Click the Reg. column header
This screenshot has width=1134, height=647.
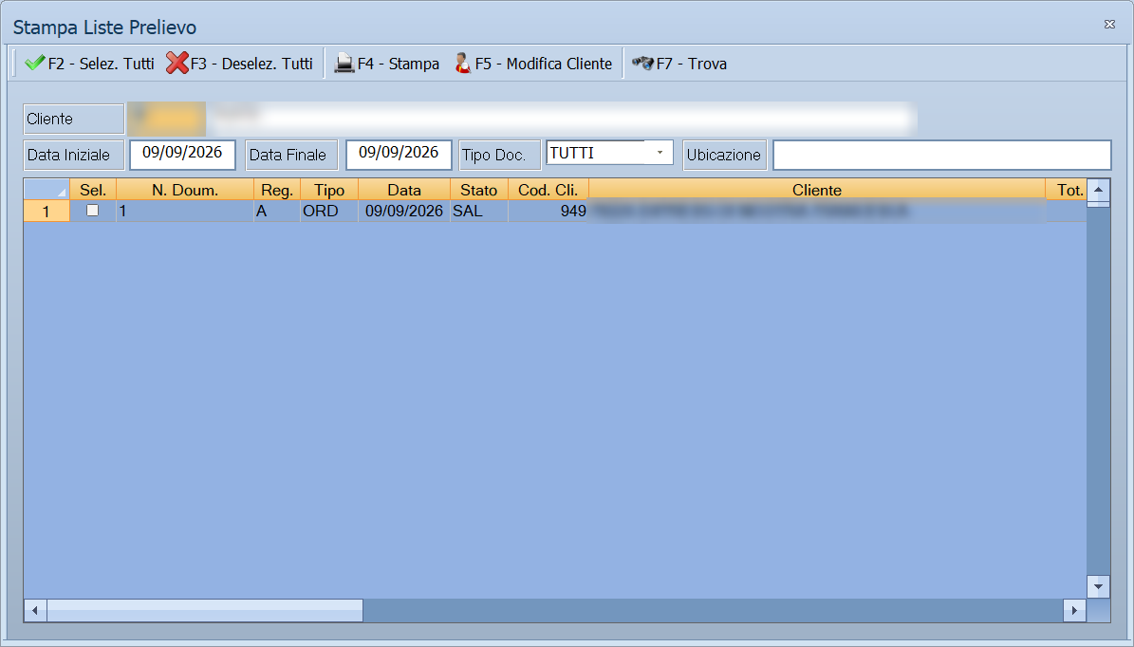tap(277, 190)
